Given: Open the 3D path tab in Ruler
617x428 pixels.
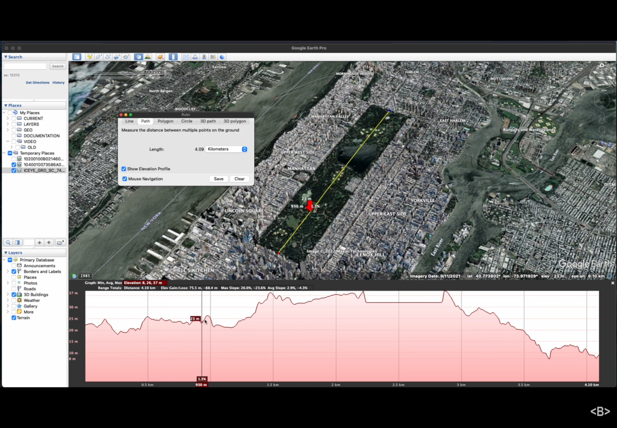Looking at the screenshot, I should pos(208,121).
